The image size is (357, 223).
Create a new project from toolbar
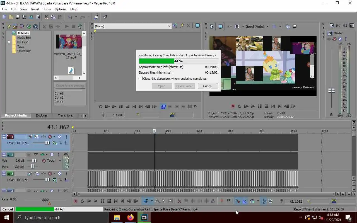pyautogui.click(x=4, y=17)
